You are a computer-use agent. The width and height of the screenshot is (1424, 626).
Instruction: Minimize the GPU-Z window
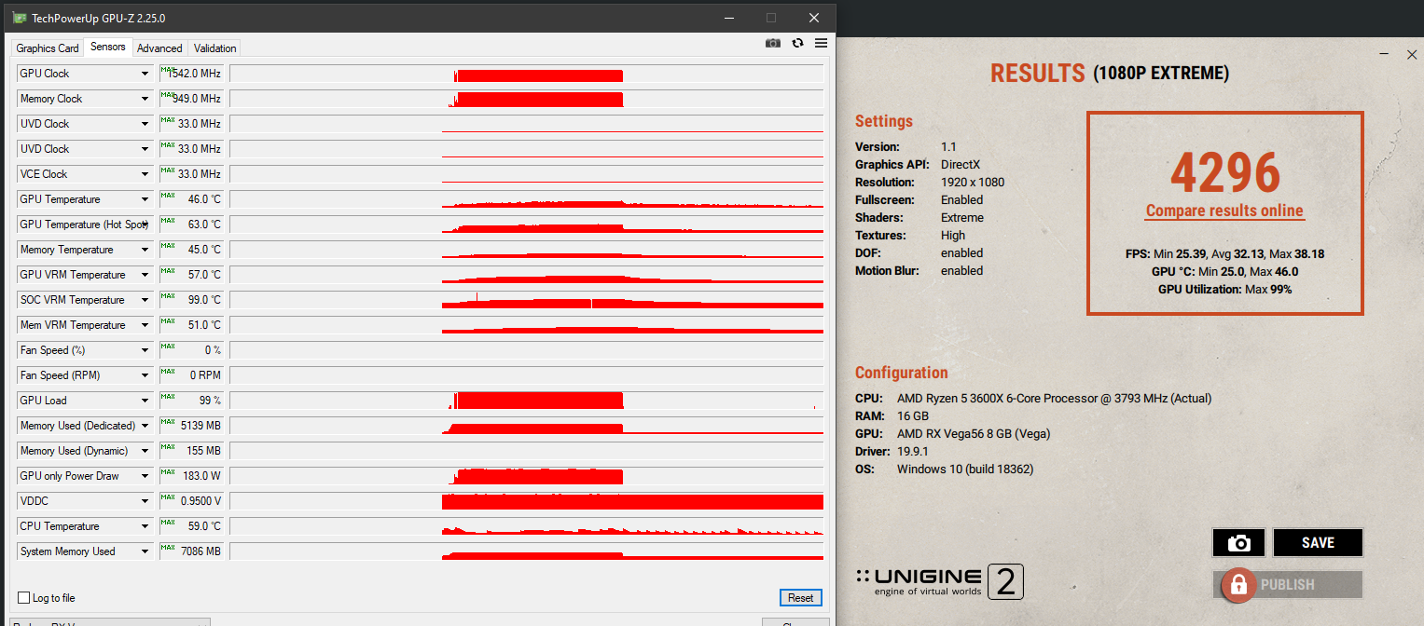pos(728,18)
